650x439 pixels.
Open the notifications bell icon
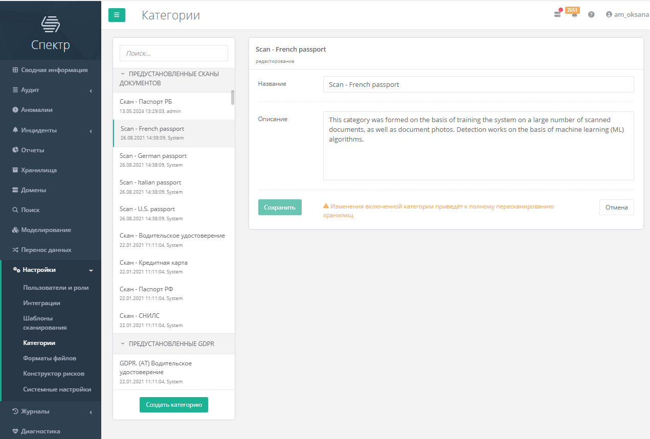point(574,15)
